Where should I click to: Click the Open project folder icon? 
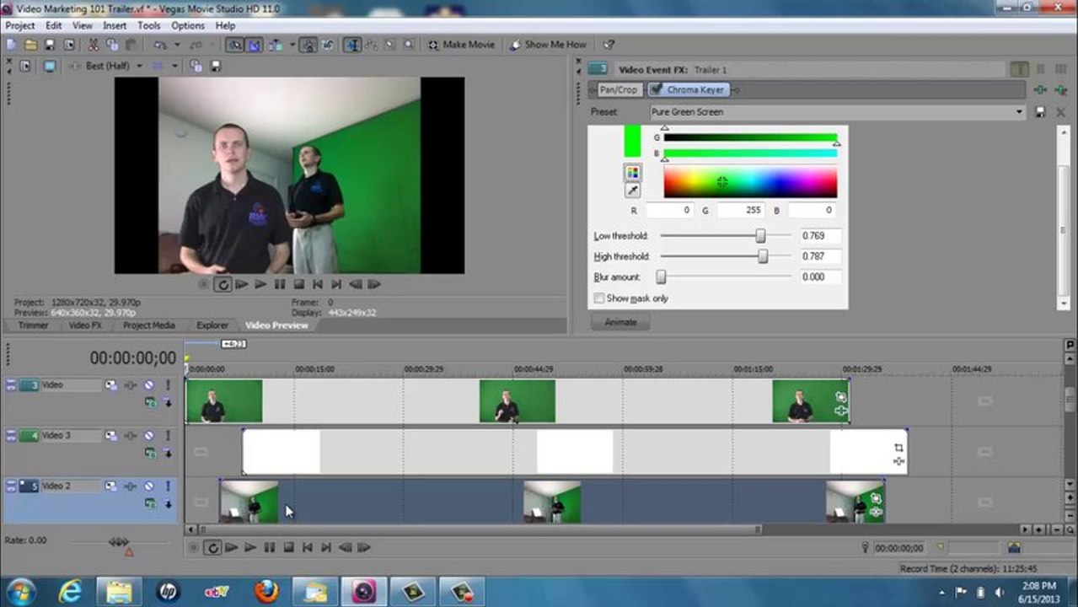(30, 45)
